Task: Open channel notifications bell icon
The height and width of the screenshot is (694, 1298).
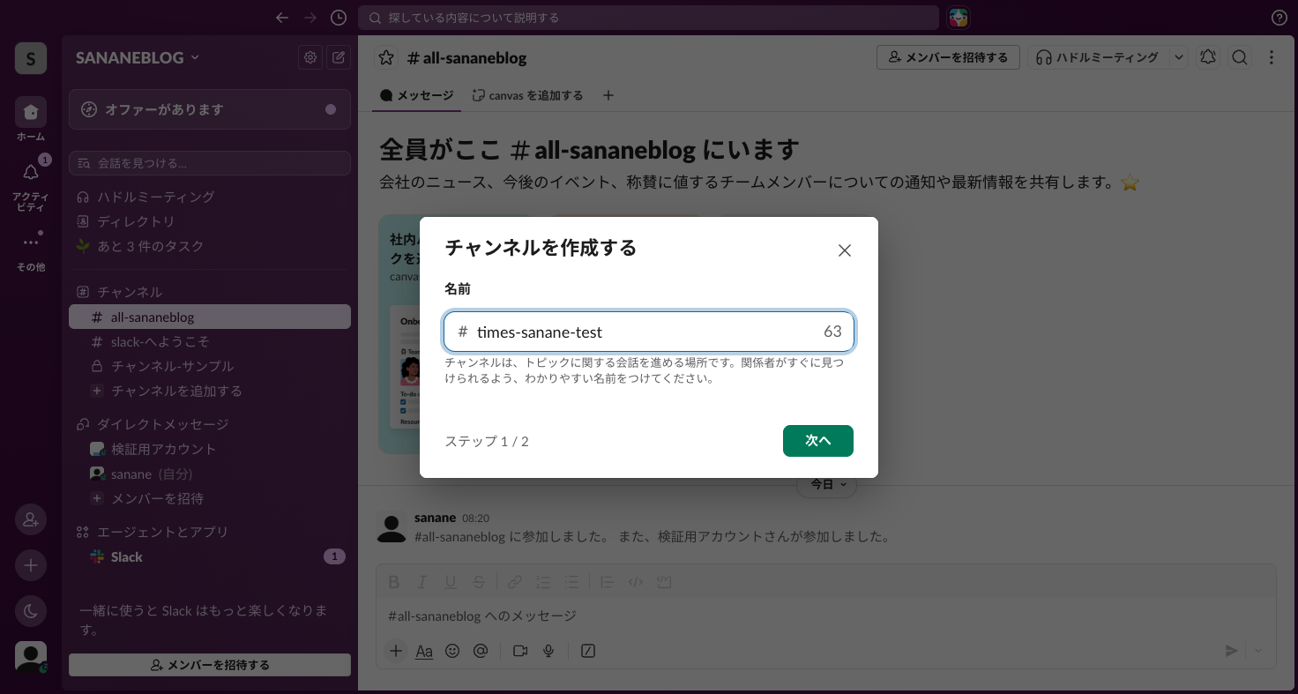Action: pyautogui.click(x=1208, y=57)
